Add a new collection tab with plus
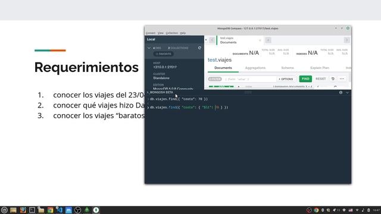 [268, 40]
